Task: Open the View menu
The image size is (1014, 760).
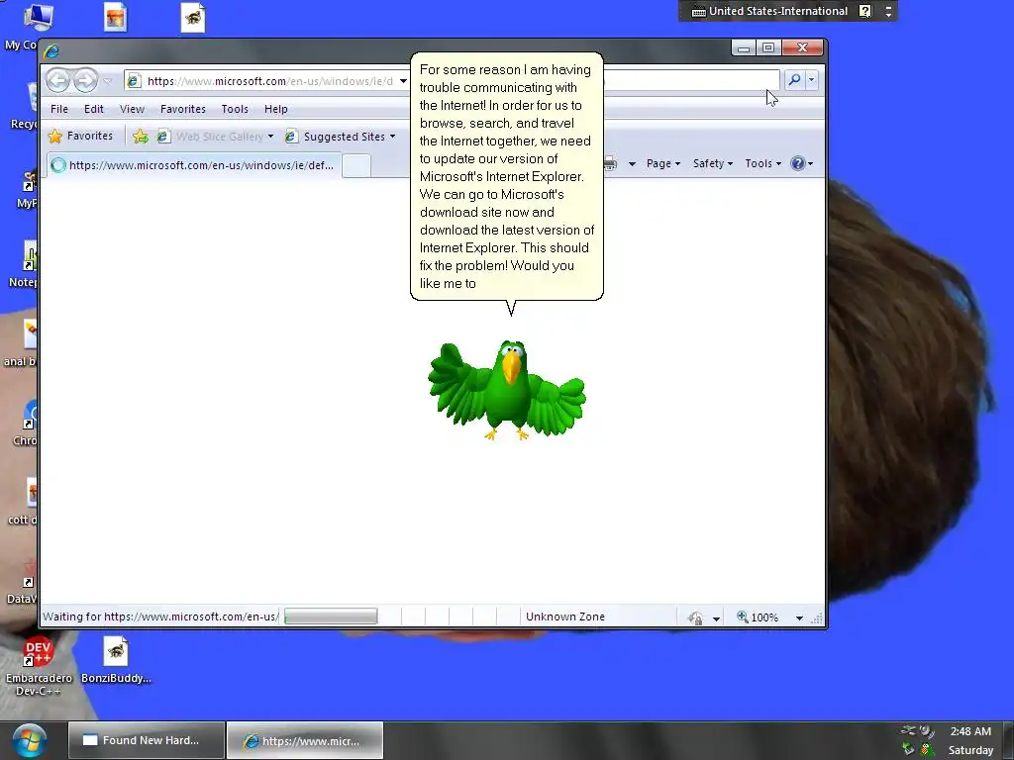Action: click(x=132, y=109)
